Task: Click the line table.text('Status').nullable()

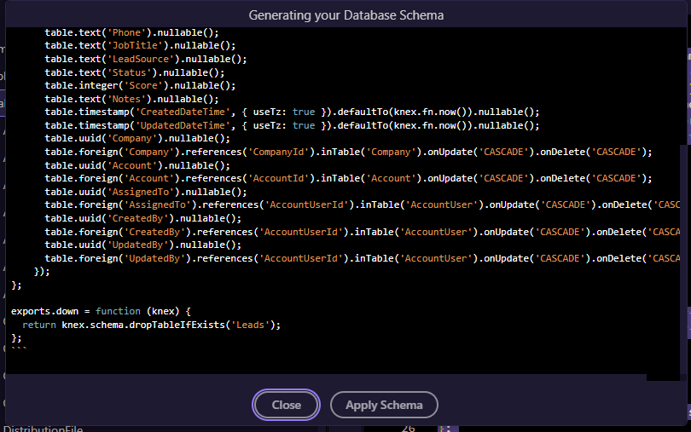Action: point(135,72)
